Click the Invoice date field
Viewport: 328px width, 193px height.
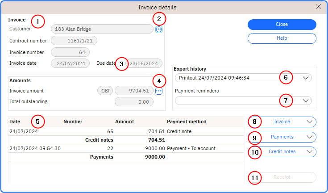click(x=71, y=63)
